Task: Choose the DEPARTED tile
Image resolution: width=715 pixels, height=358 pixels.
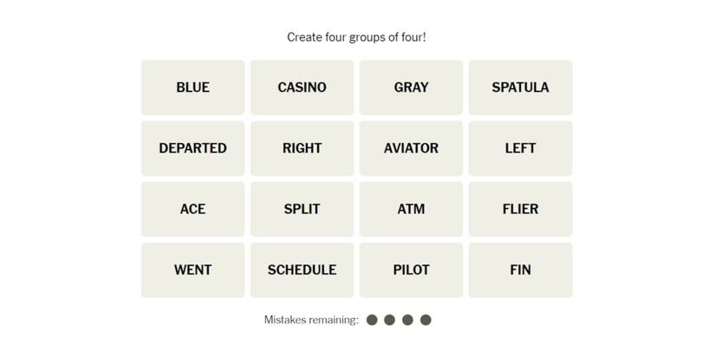Action: click(192, 148)
